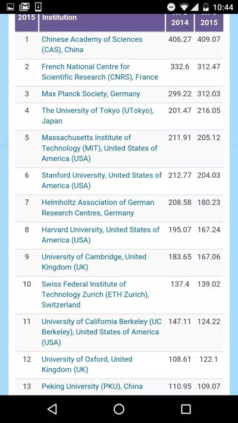Tap the Android back navigation button
The image size is (238, 423).
[x=52, y=409]
